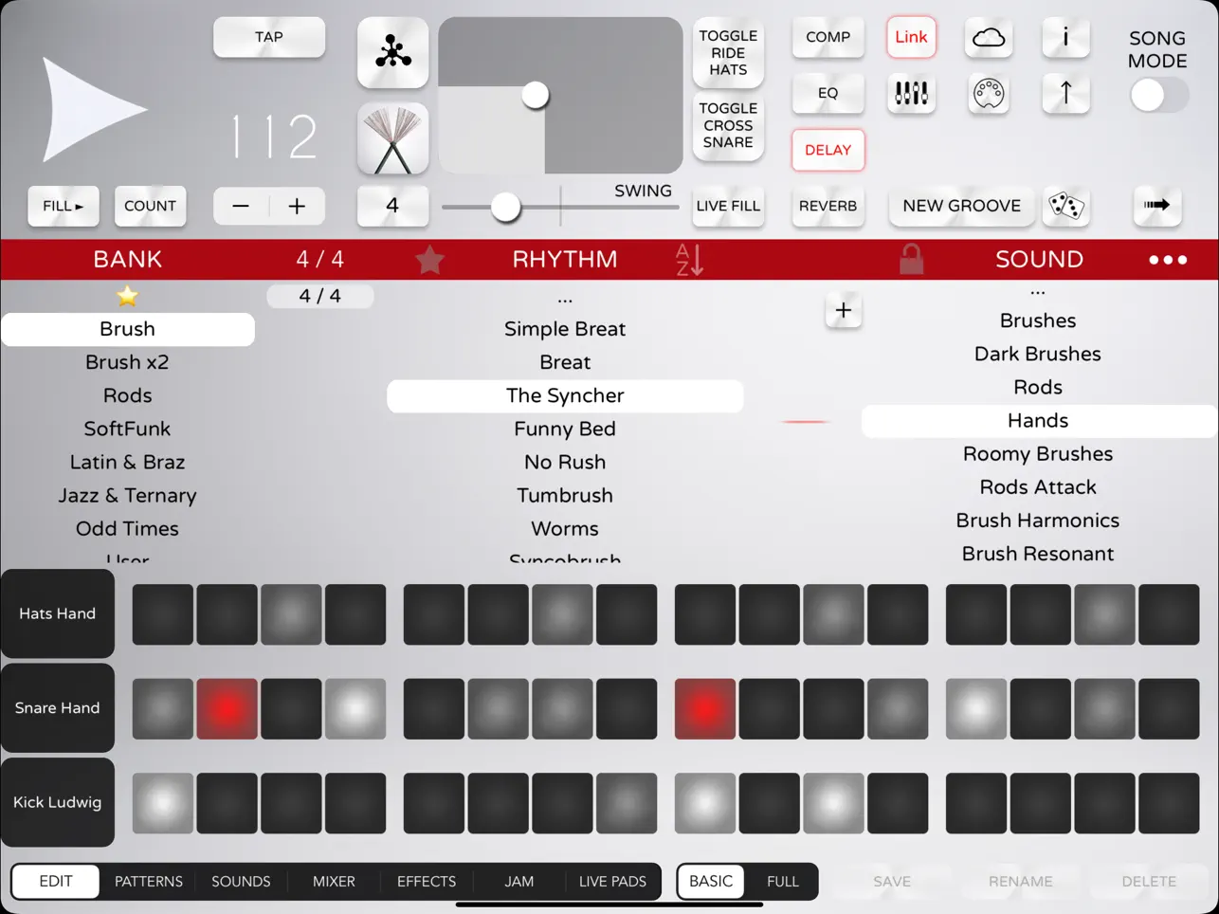The height and width of the screenshot is (914, 1219).
Task: Select the Brush x2 bank
Action: pyautogui.click(x=127, y=362)
